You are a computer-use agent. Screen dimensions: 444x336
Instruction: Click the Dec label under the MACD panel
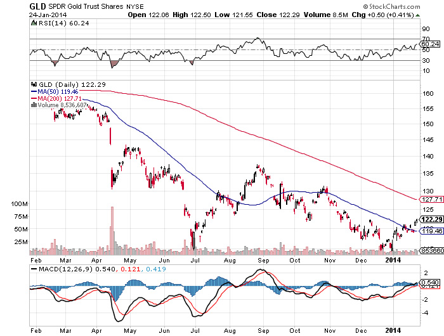click(361, 331)
